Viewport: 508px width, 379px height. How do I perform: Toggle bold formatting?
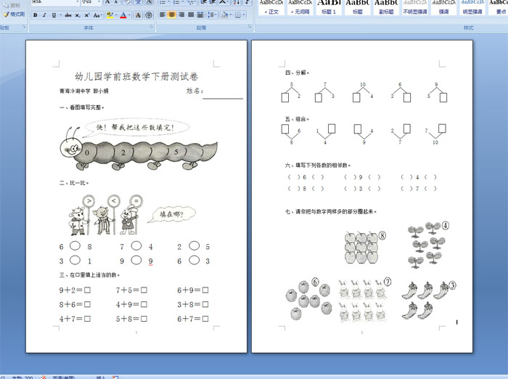[36, 15]
